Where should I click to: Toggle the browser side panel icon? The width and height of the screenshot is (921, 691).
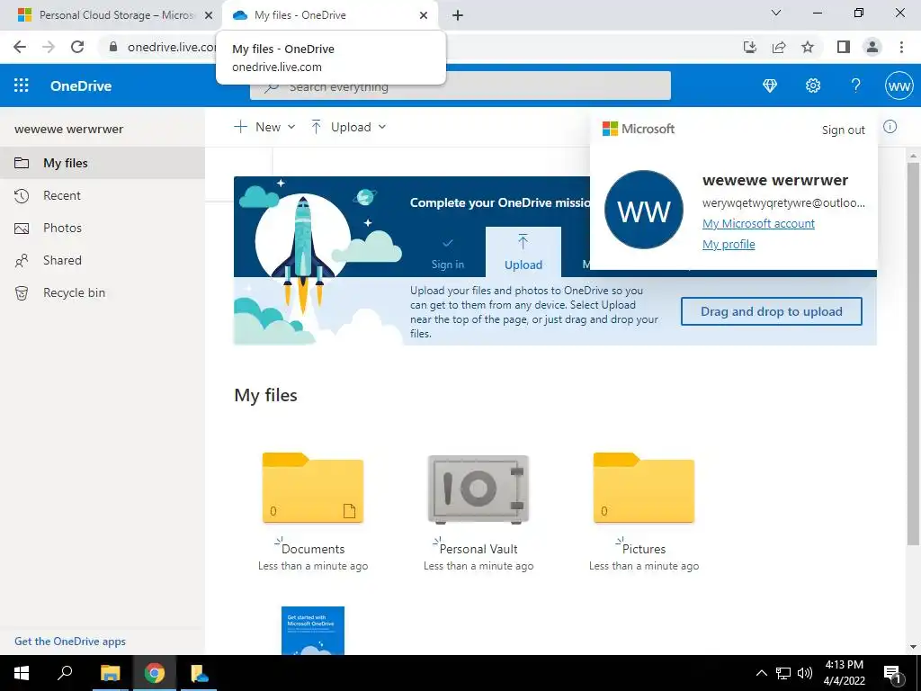tap(844, 47)
